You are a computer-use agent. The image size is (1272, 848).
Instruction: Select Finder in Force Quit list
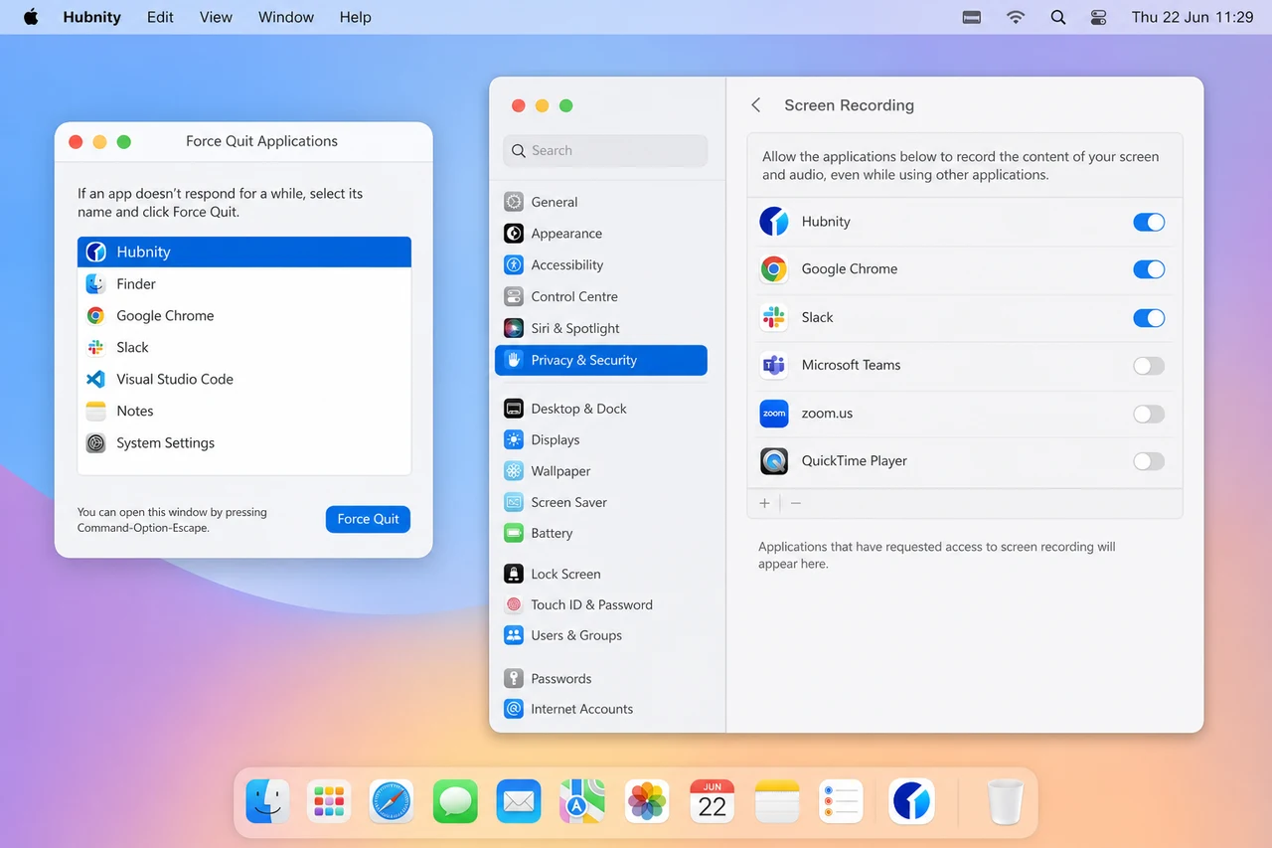[x=244, y=284]
